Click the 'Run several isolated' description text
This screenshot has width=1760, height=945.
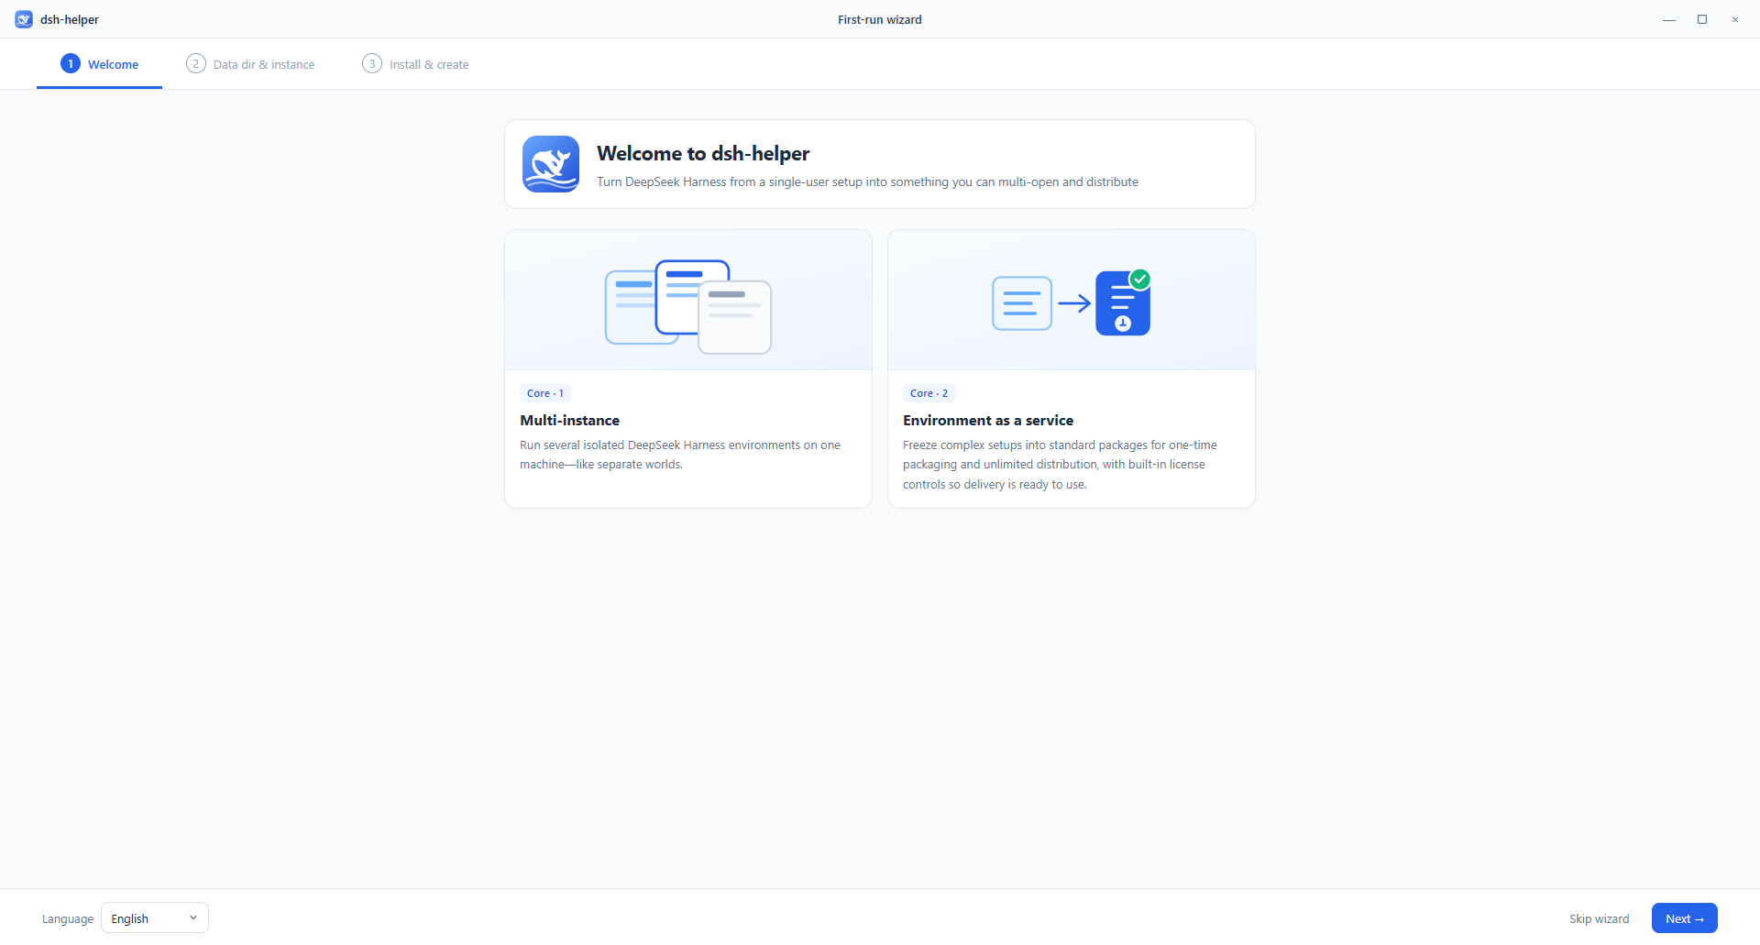click(x=680, y=455)
